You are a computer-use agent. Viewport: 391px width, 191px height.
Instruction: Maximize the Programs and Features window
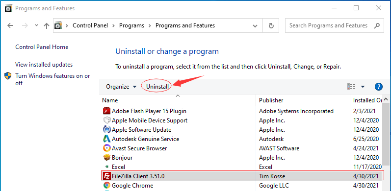356,8
